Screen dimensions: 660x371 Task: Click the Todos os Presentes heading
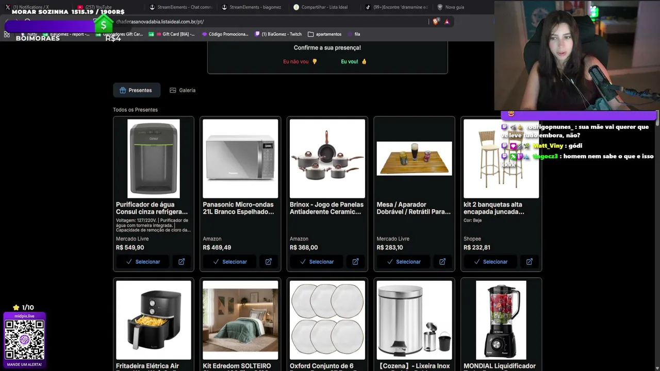coord(136,110)
